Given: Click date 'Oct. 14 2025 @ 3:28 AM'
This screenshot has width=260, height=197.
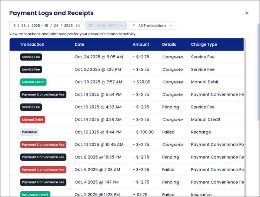Looking at the screenshot, I should coord(98,120).
